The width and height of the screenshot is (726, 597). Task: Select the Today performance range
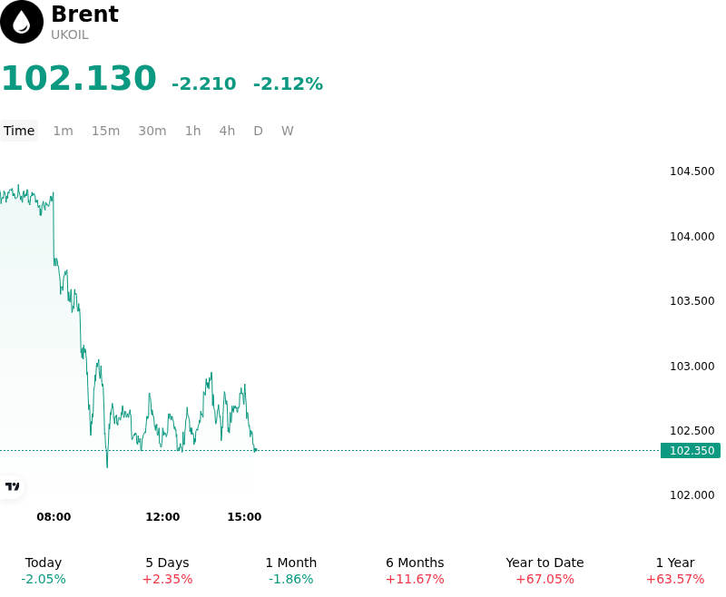(44, 571)
